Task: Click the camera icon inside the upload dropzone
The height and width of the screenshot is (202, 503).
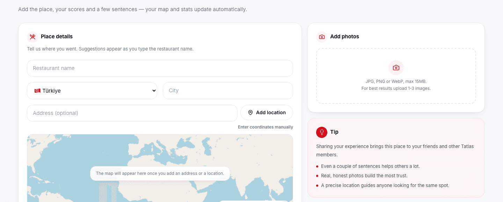Action: (396, 68)
